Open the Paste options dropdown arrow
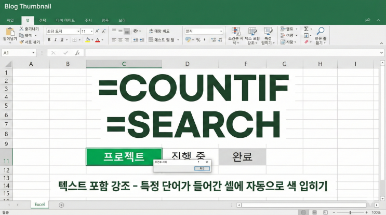This screenshot has height=215, width=386. pyautogui.click(x=10, y=43)
